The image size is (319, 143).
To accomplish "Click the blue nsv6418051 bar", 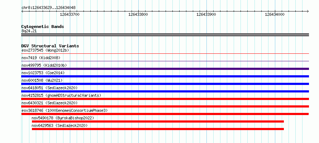I will pos(165,91).
